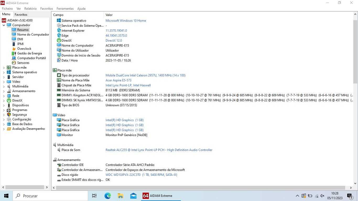This screenshot has width=358, height=201.
Task: Click the content pane horizontal scroll right arrow
Action: coord(351,188)
